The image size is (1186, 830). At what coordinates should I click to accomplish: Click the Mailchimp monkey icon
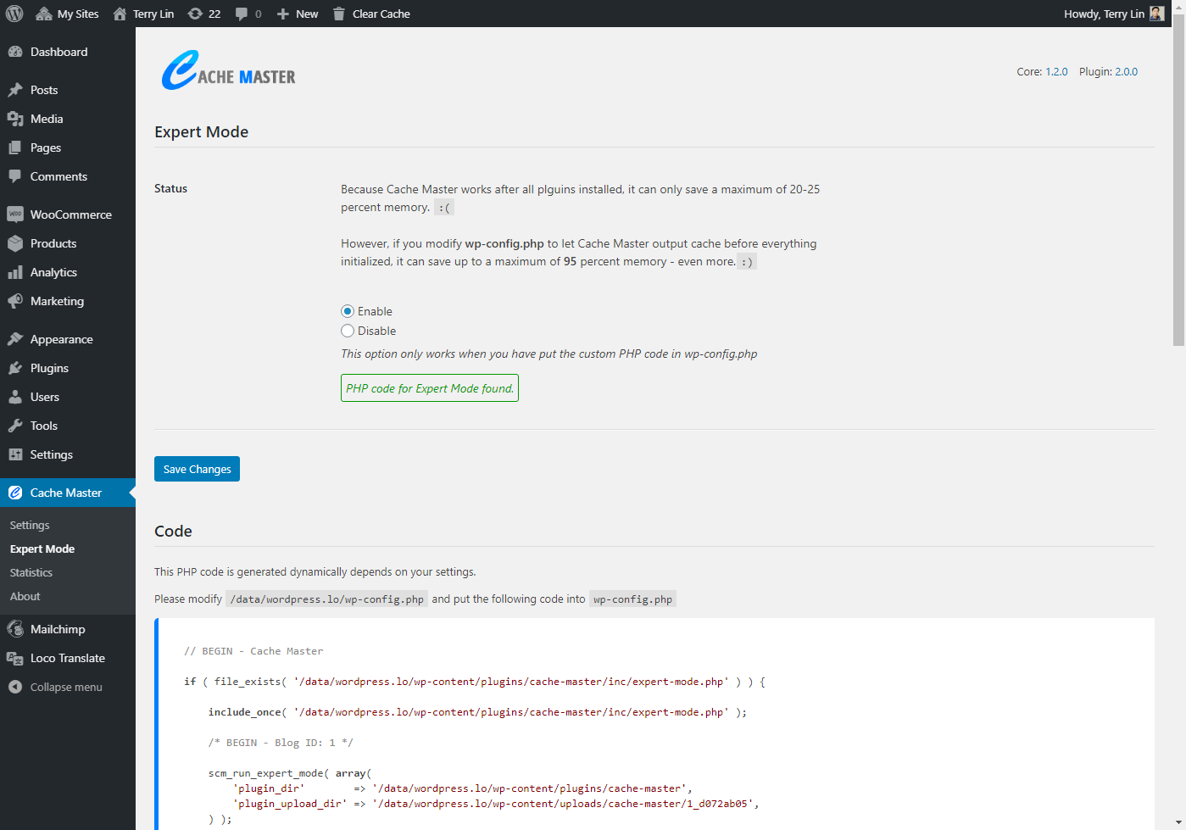click(x=15, y=629)
